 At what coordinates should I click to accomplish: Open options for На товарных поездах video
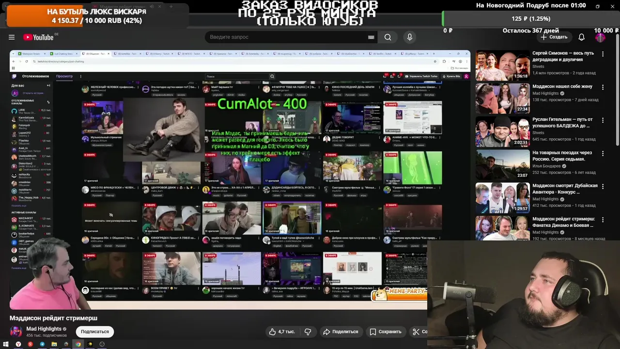(603, 153)
